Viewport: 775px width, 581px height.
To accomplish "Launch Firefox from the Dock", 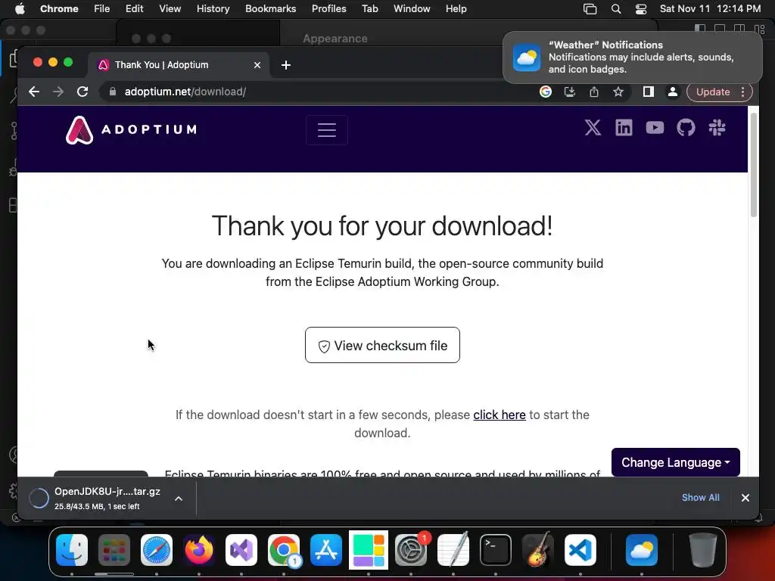I will click(199, 550).
